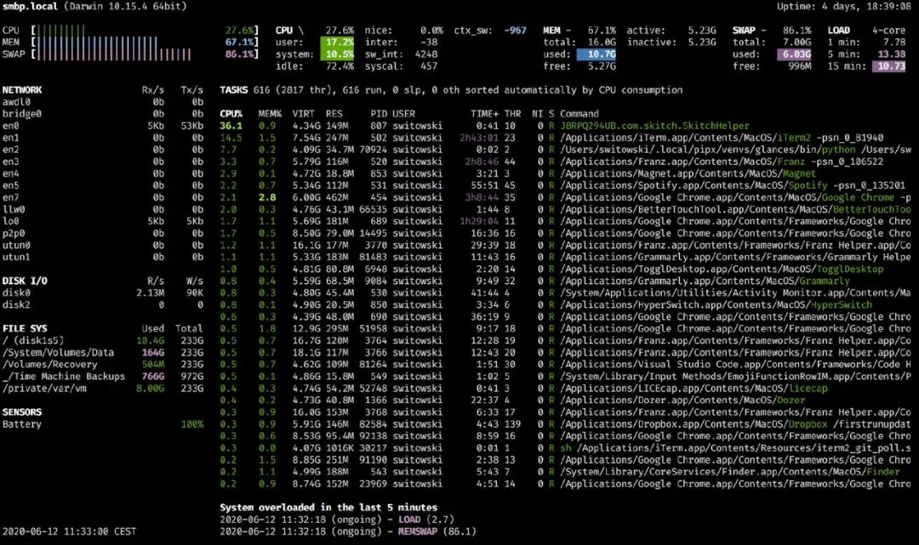Select the lo0 network interface row

tap(103, 221)
